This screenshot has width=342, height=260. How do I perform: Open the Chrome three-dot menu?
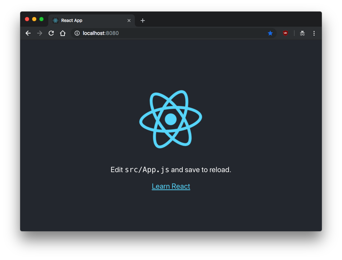tap(314, 33)
